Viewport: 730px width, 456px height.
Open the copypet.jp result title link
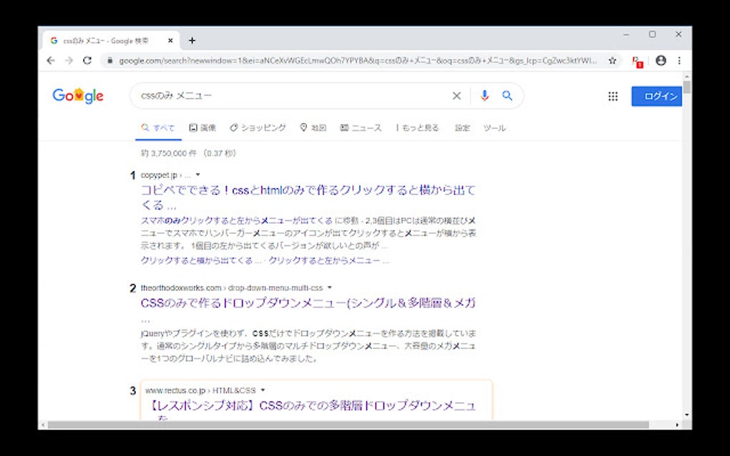point(308,197)
